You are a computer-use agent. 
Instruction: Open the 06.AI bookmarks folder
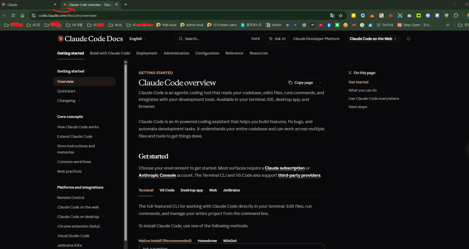tap(115, 25)
